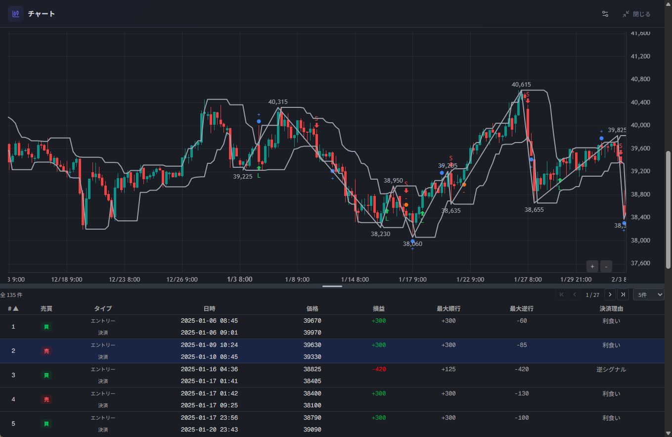Close the chart panel with 閉じる

(636, 14)
